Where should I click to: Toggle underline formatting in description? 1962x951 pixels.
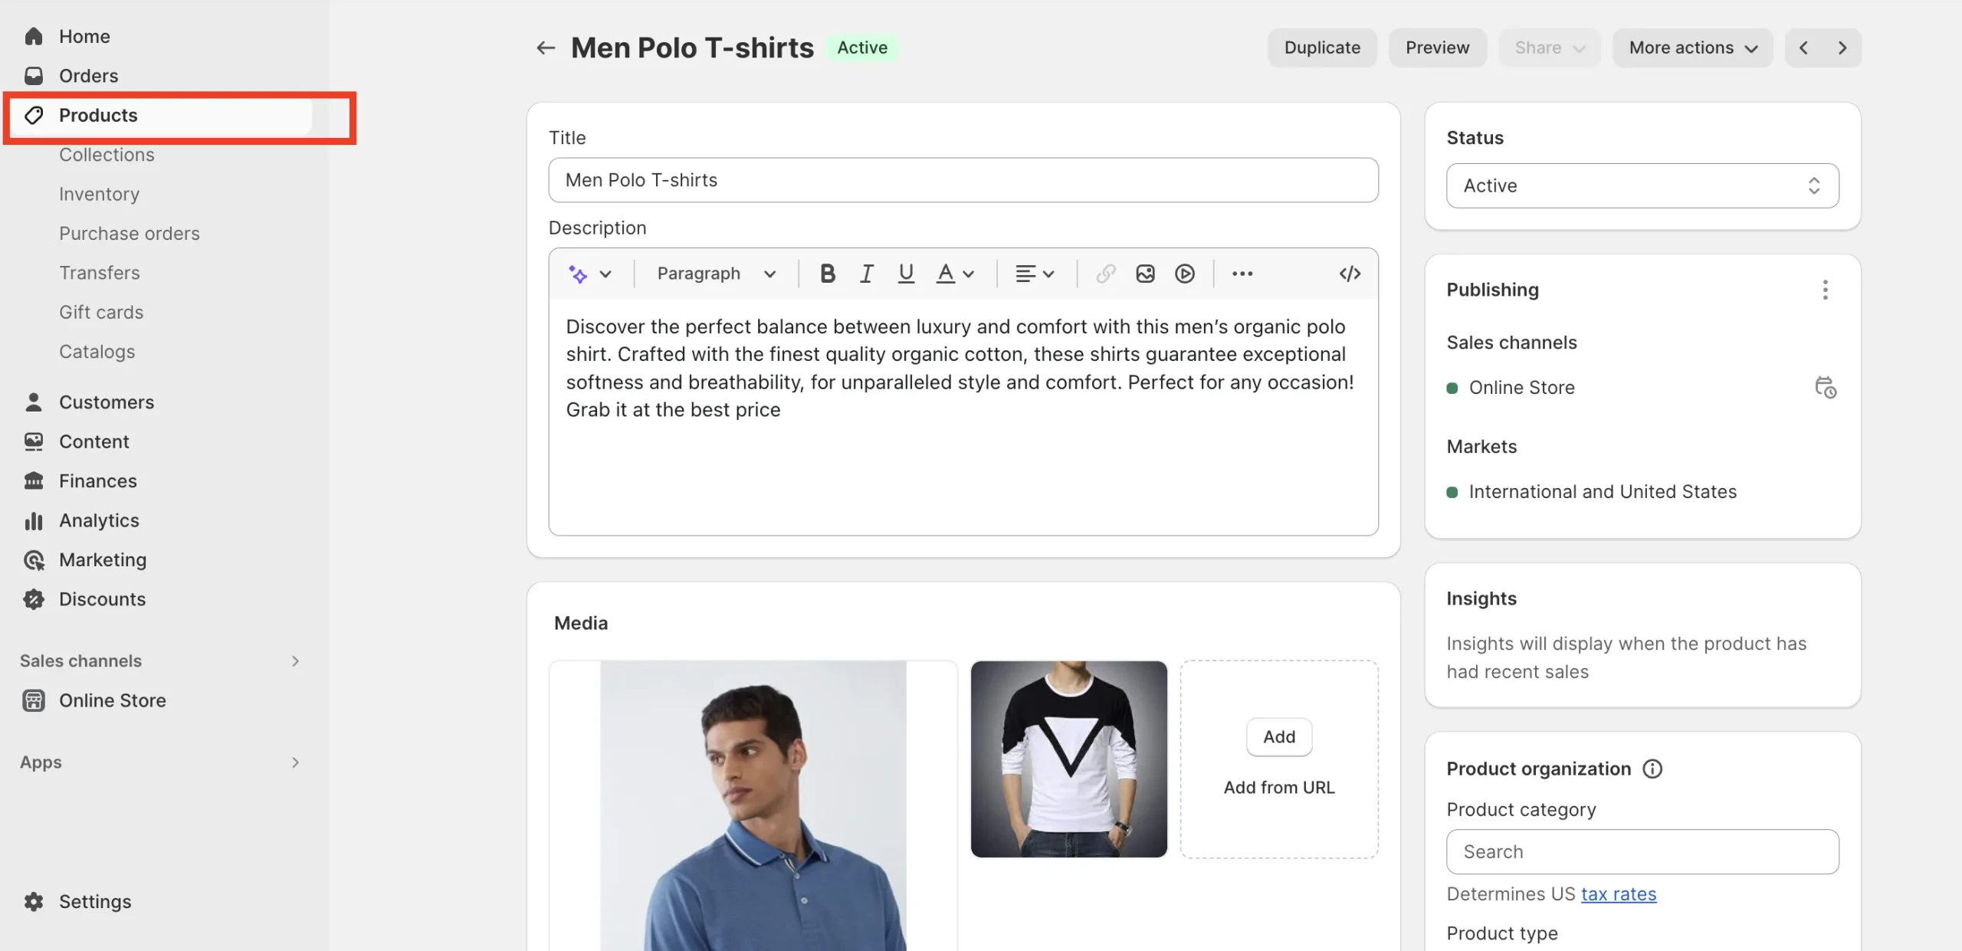pyautogui.click(x=906, y=274)
